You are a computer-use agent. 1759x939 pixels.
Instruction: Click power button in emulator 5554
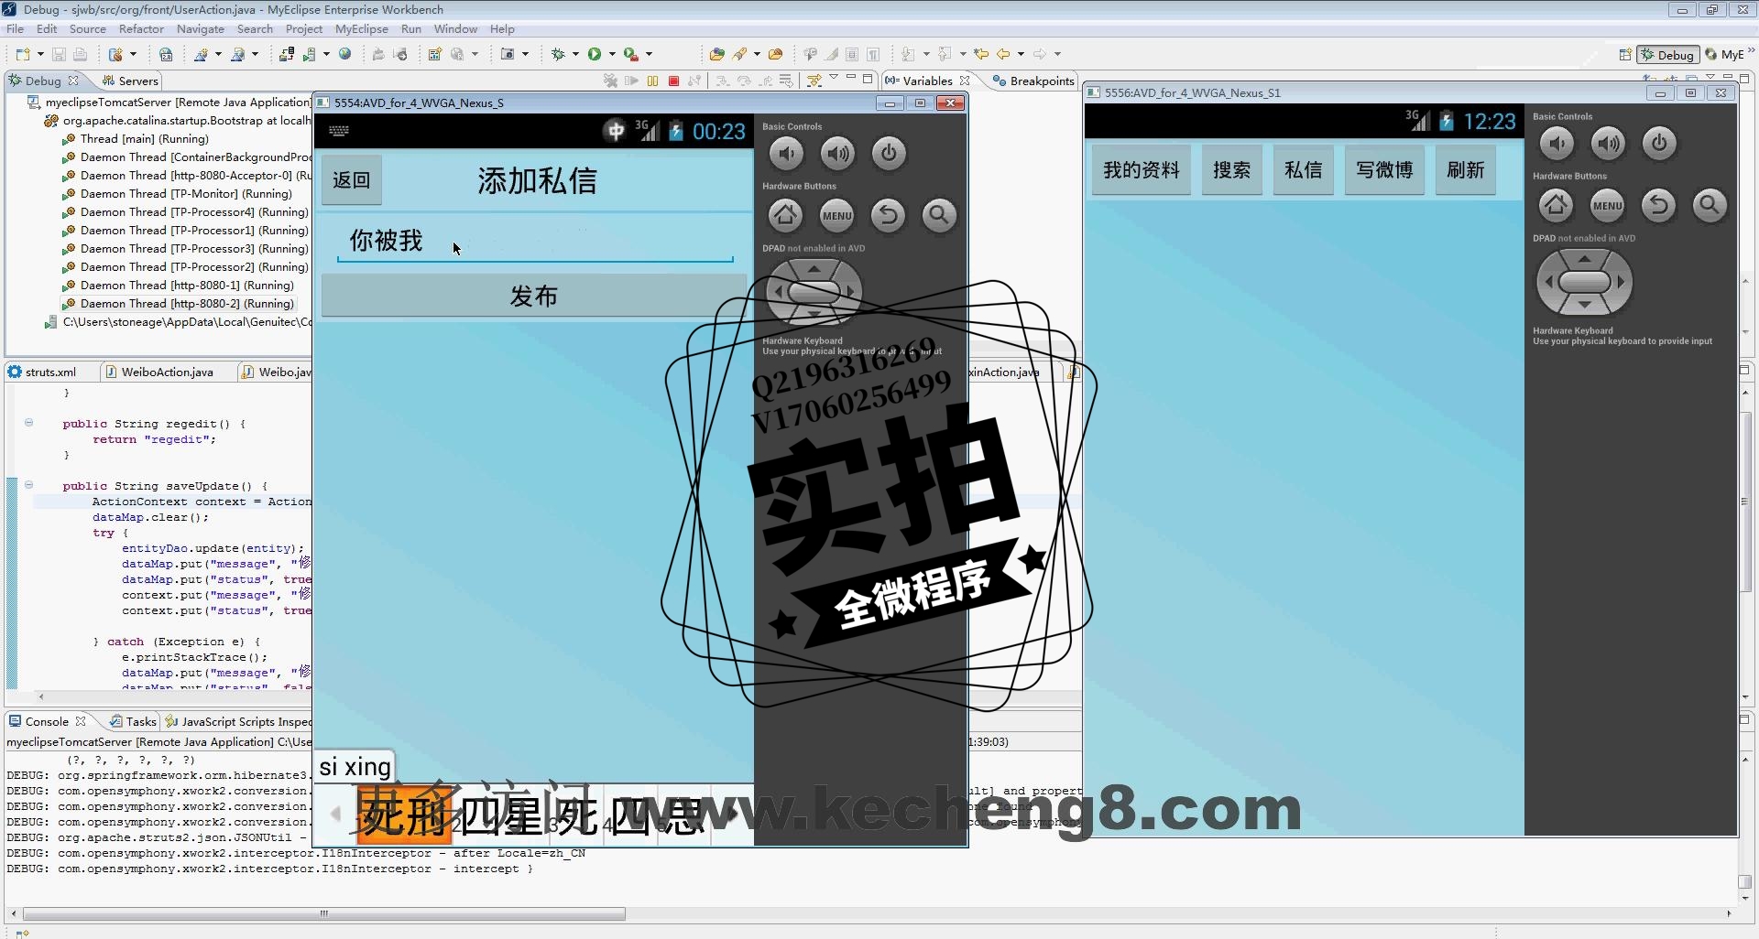pos(889,153)
